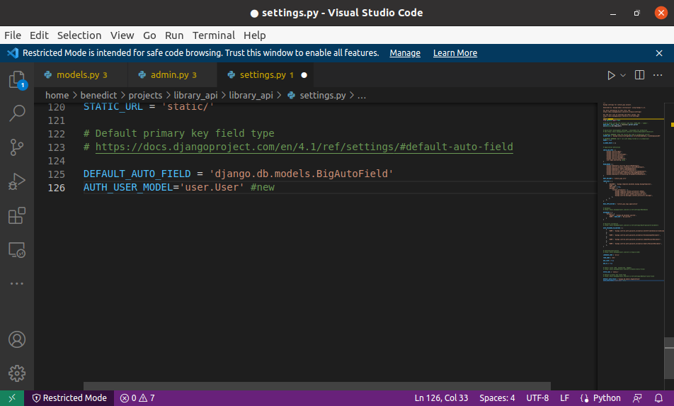The height and width of the screenshot is (406, 674).
Task: Switch to the admin.py tab
Action: tap(173, 75)
